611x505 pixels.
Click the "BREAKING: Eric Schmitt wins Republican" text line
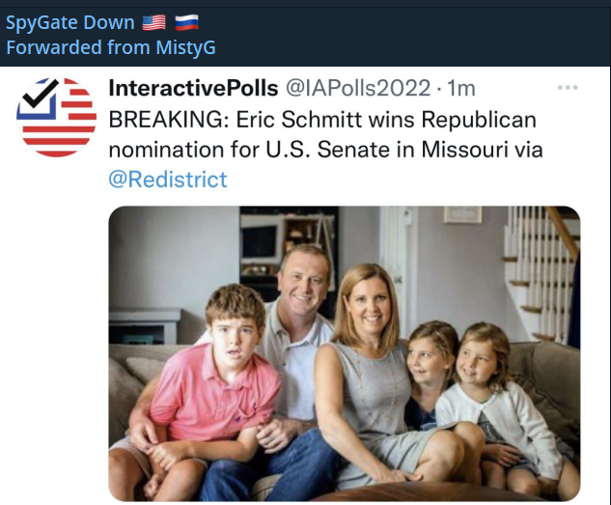click(x=321, y=120)
